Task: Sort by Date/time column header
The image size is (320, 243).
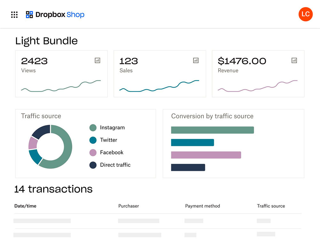Action: coord(25,206)
